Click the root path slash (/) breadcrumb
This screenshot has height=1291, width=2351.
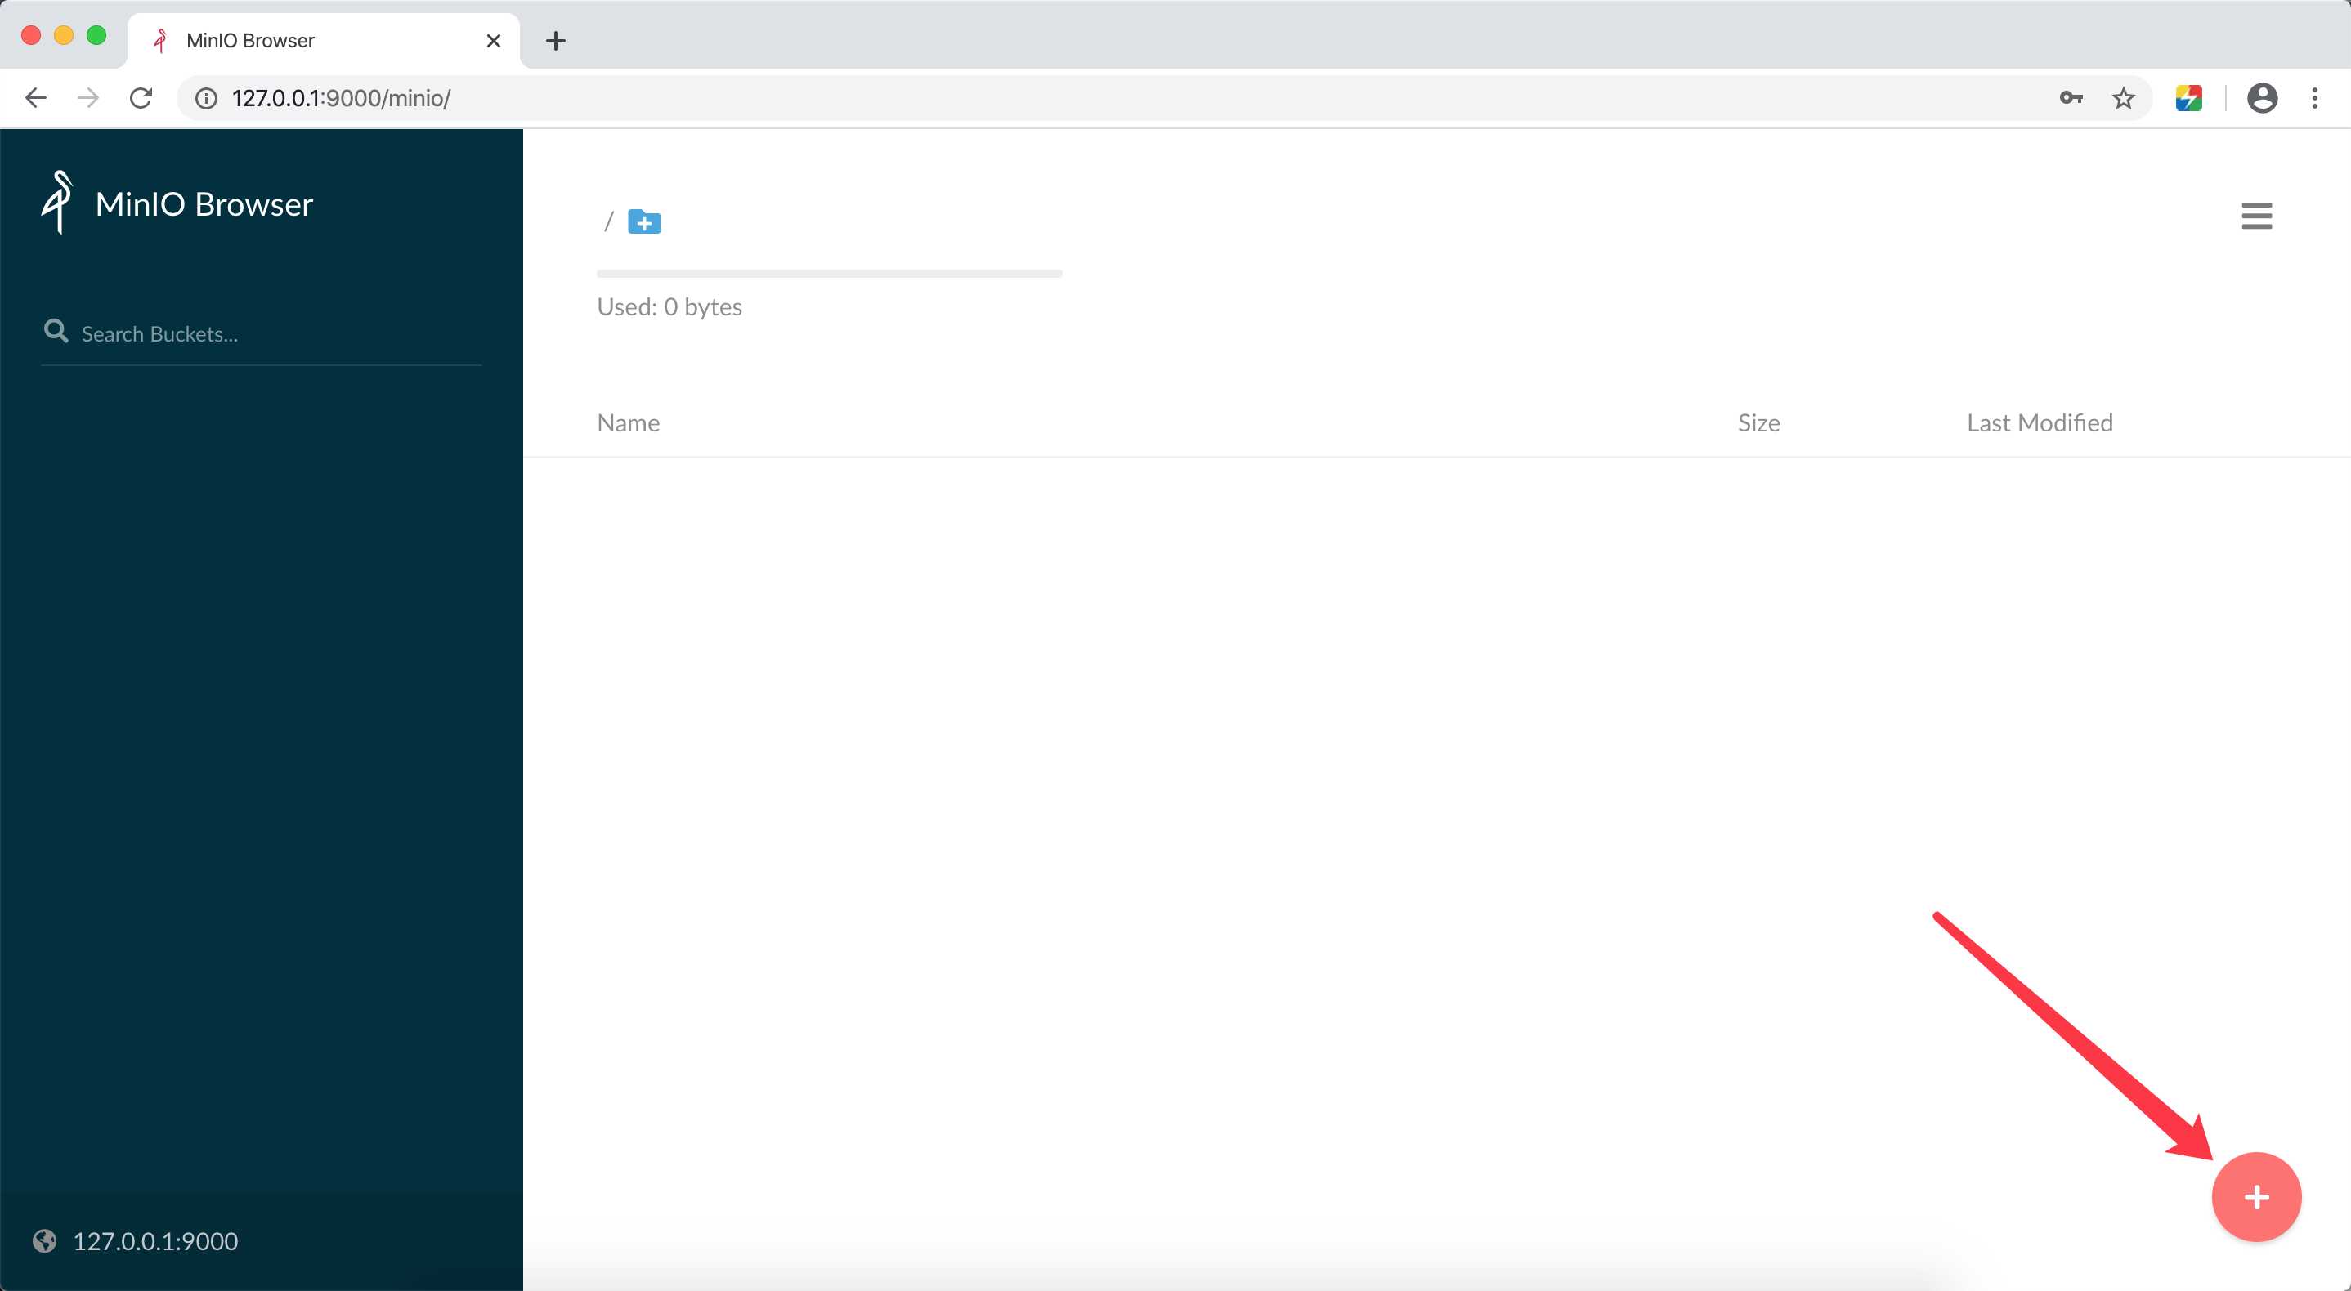(607, 220)
